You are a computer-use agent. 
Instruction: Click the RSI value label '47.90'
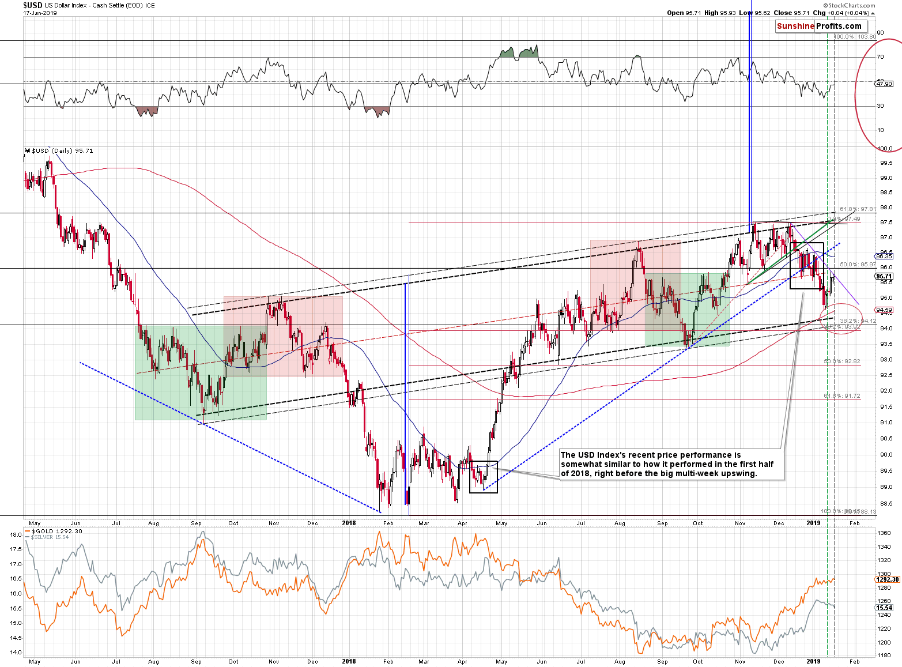point(884,84)
